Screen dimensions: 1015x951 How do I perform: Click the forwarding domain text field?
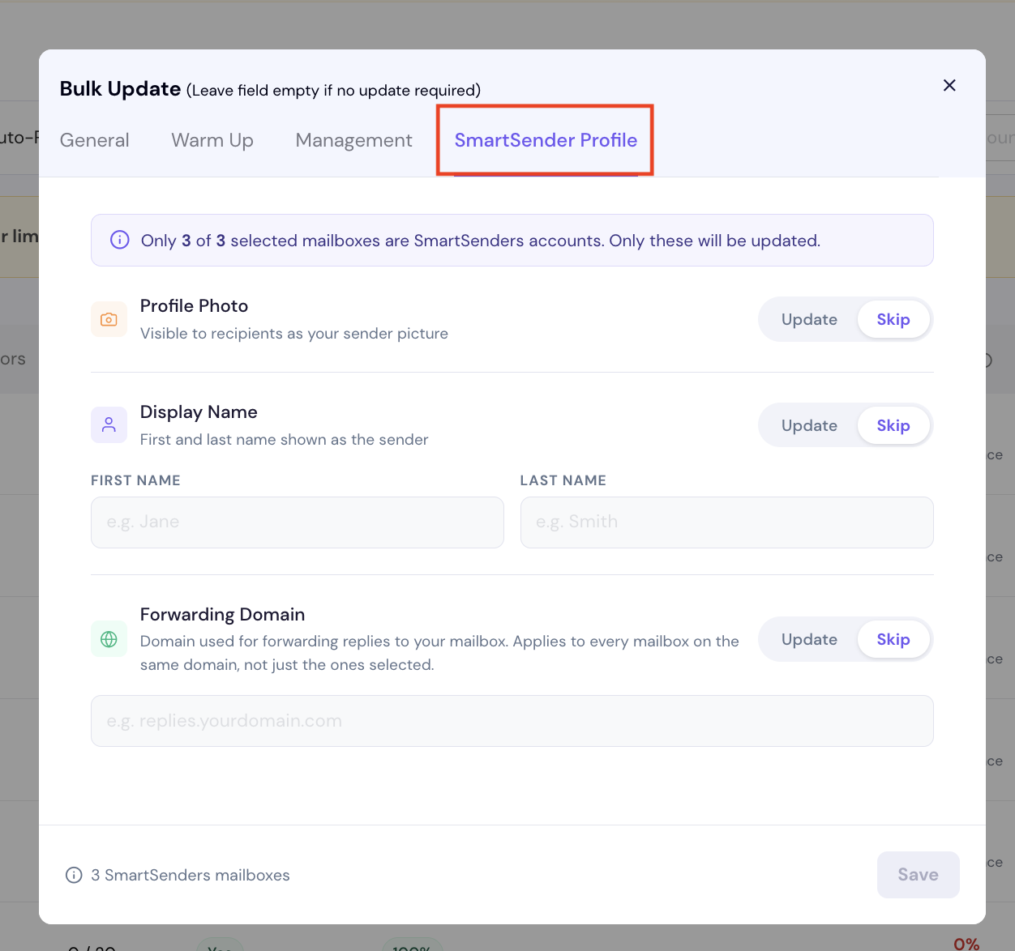click(512, 721)
